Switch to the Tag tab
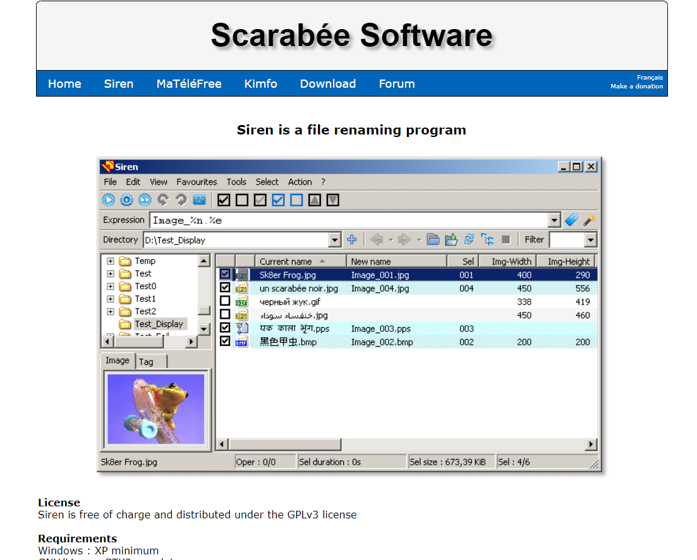 (151, 362)
